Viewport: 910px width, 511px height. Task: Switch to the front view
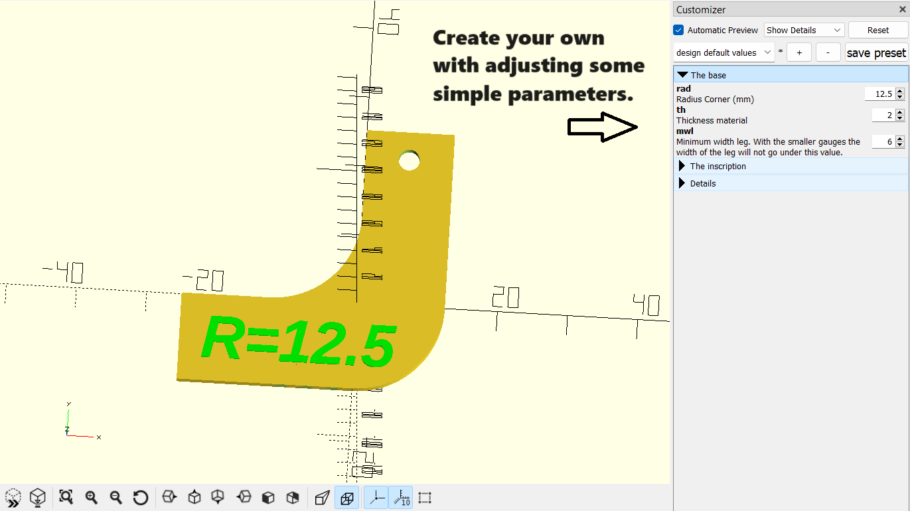click(267, 497)
